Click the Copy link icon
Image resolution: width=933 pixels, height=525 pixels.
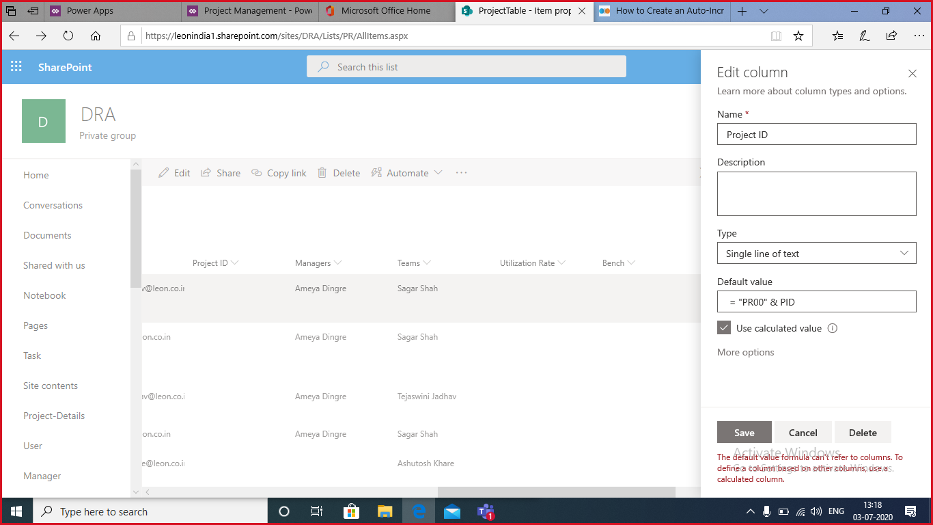[256, 172]
